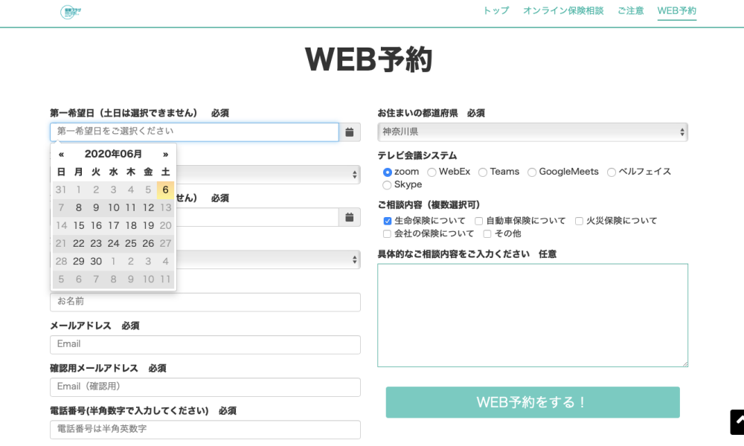Image resolution: width=744 pixels, height=446 pixels.
Task: Click the calendar icon beside second preferred date
Action: pyautogui.click(x=349, y=217)
